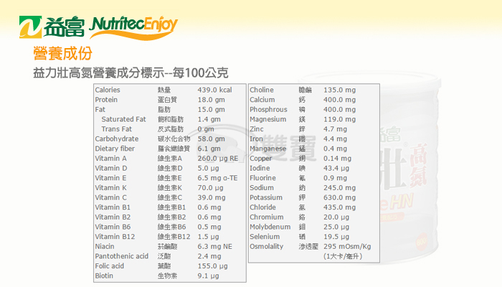This screenshot has width=502, height=287.
Task: Click the Chromium label
Action: 267,217
